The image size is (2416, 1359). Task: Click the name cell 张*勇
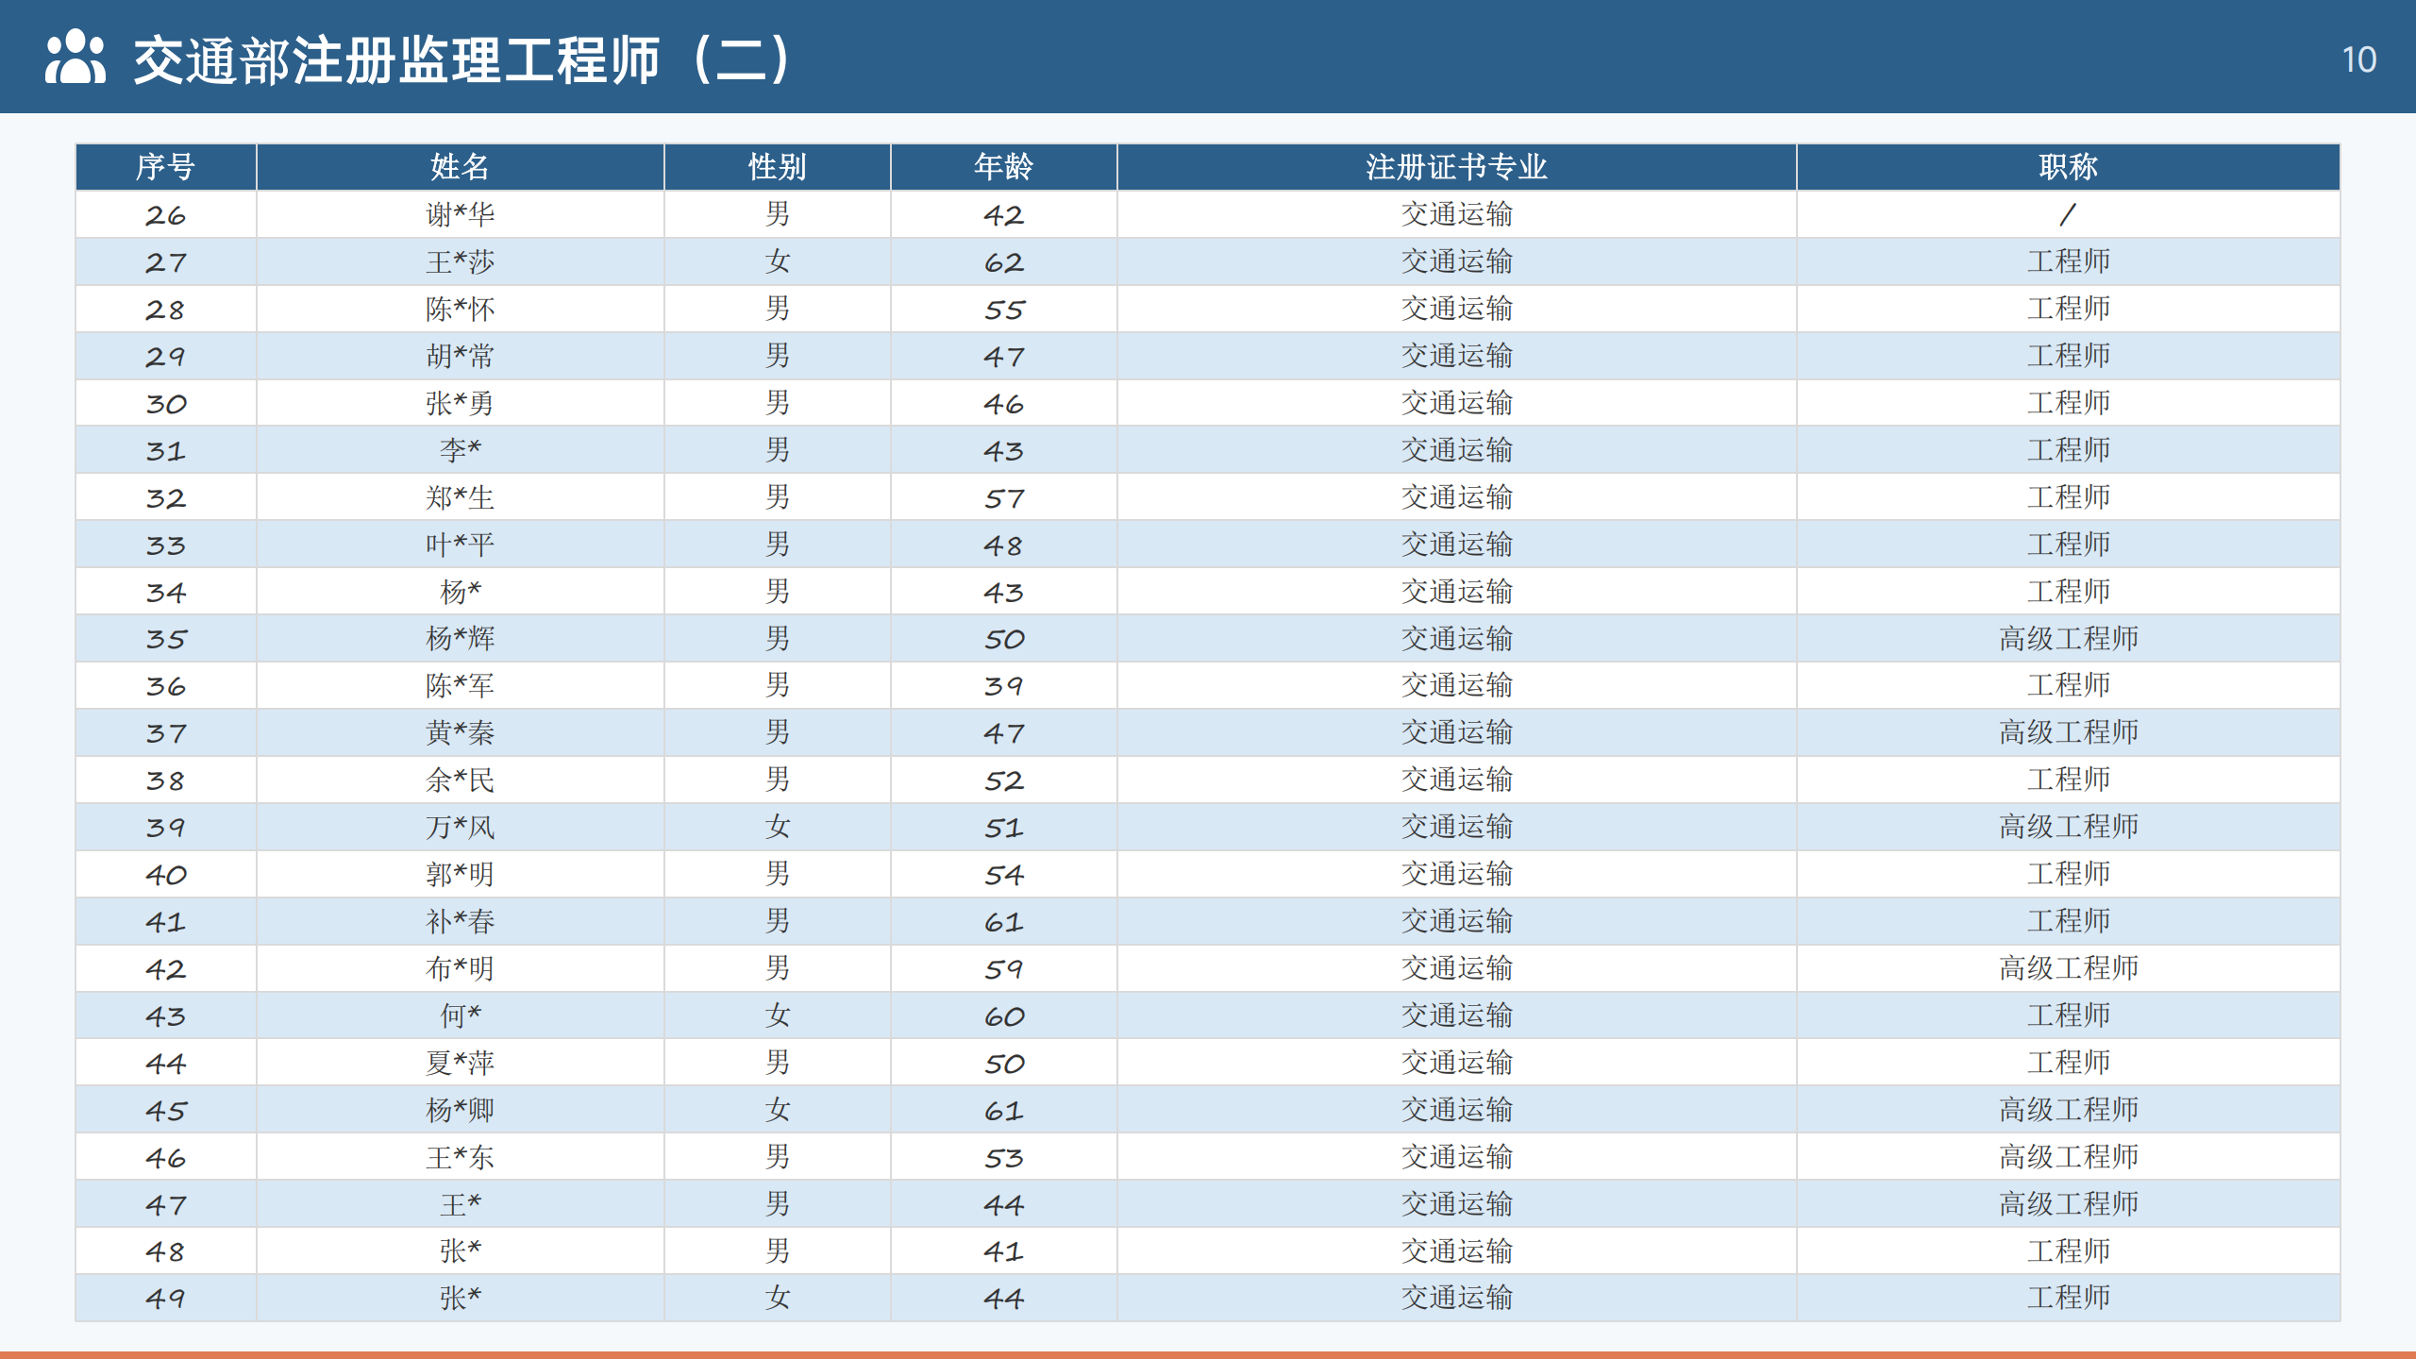click(x=461, y=403)
